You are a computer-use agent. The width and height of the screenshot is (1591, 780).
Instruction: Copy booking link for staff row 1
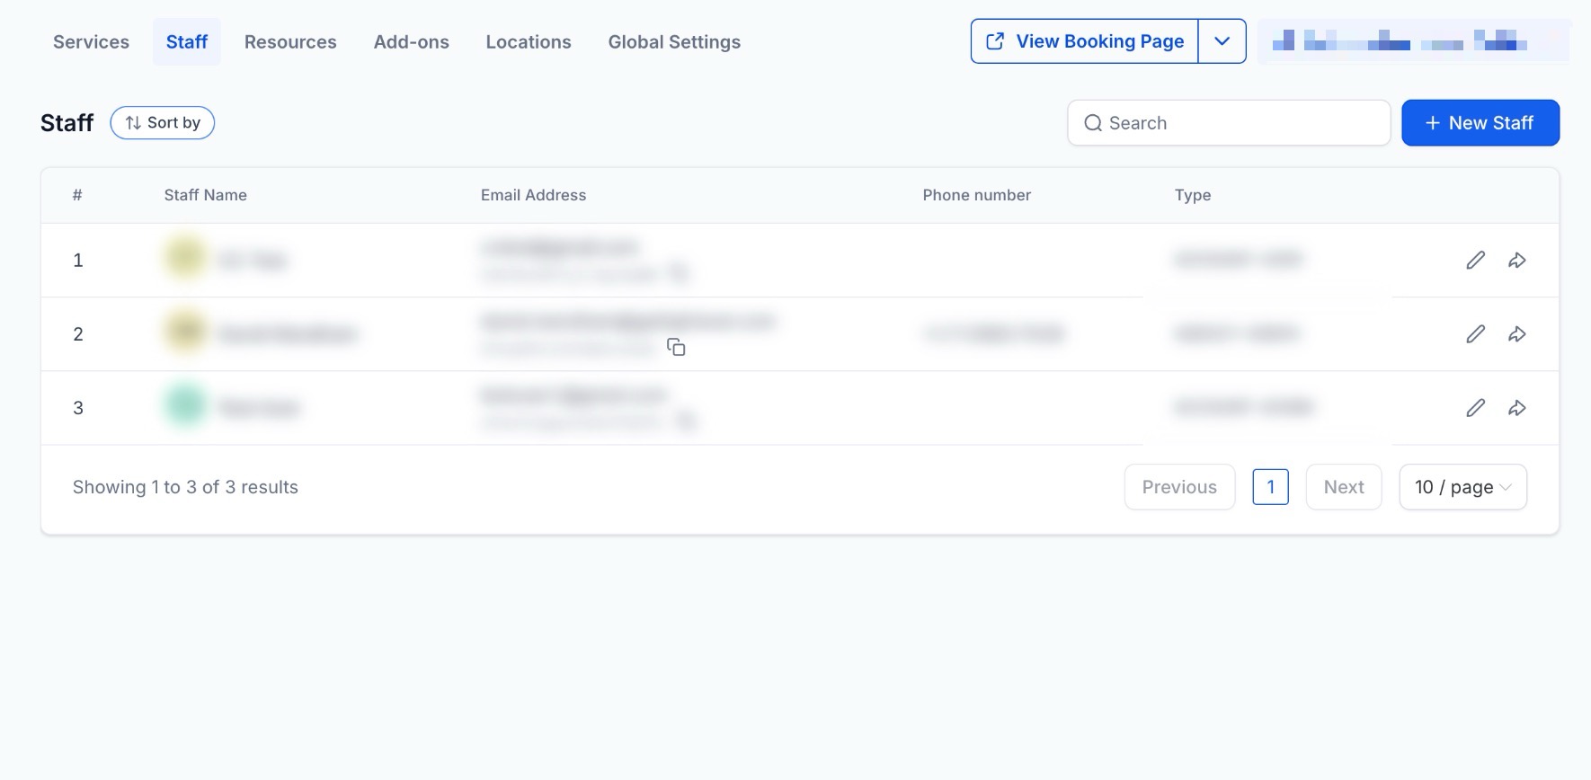coord(680,273)
